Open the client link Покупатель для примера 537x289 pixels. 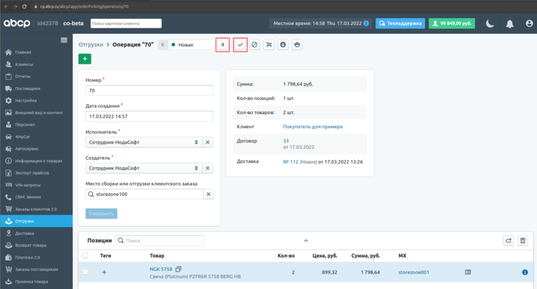click(313, 127)
